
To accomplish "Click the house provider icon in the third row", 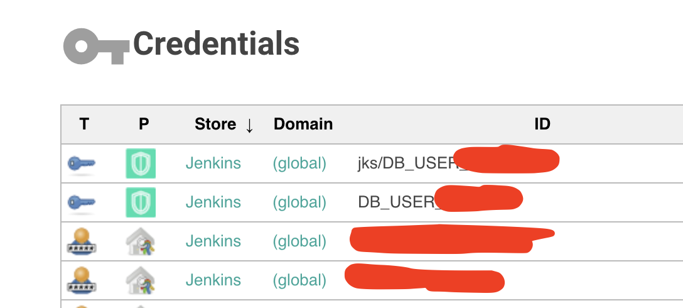I will 141,241.
